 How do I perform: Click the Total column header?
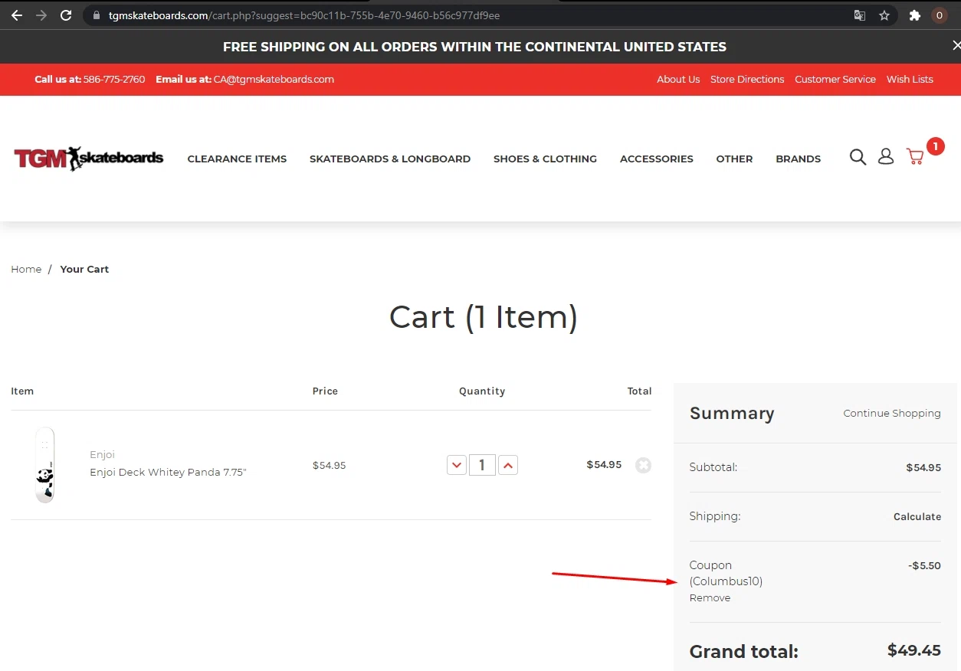pyautogui.click(x=639, y=391)
